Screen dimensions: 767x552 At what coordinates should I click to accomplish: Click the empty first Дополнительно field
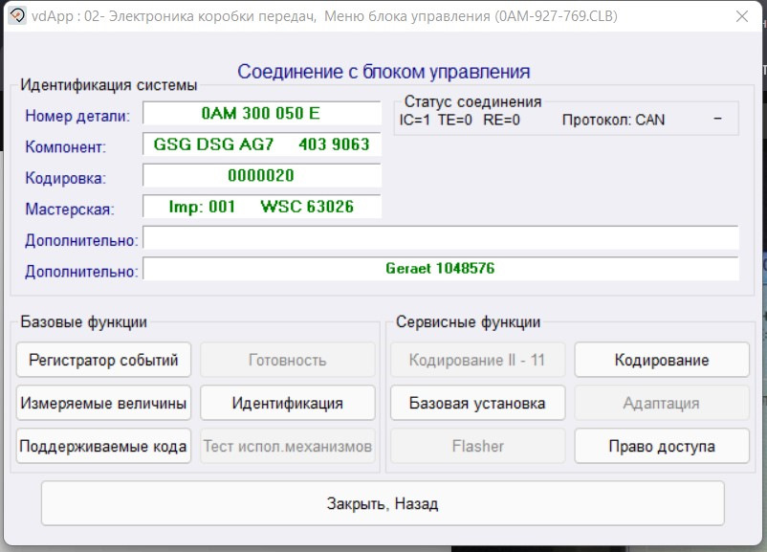441,237
